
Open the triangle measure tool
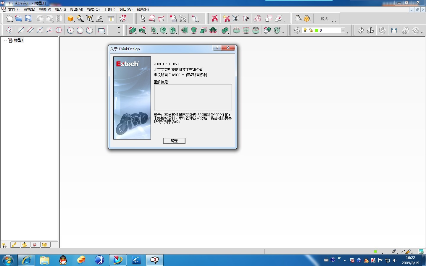tap(100, 19)
